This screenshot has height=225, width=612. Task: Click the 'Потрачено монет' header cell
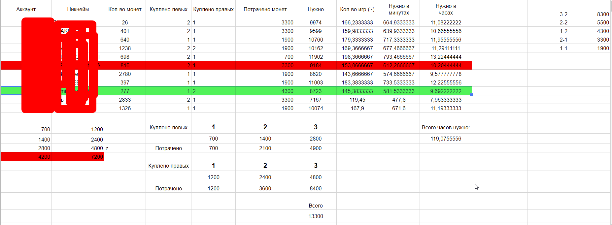[x=265, y=9]
